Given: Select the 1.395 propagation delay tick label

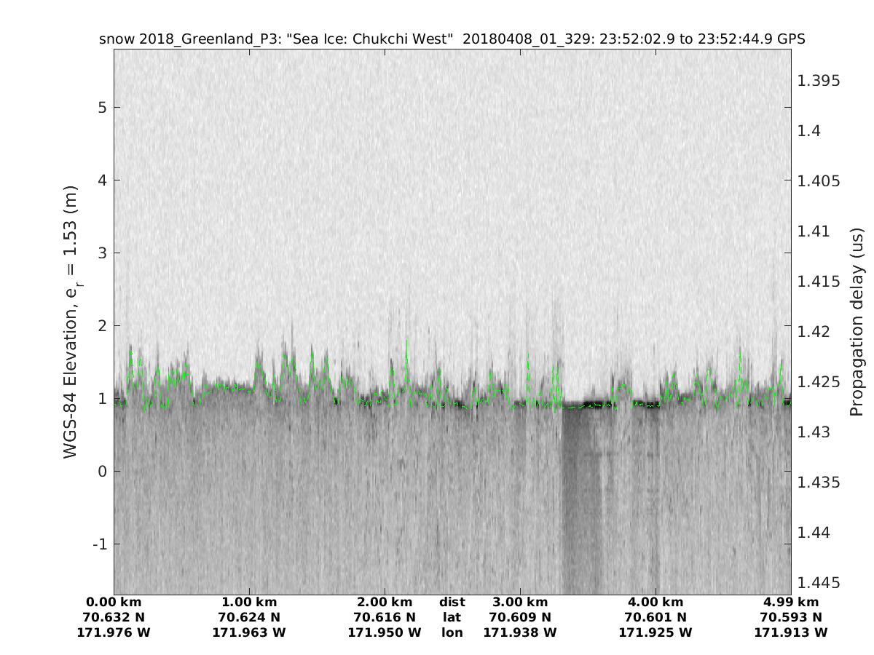Looking at the screenshot, I should click(819, 81).
